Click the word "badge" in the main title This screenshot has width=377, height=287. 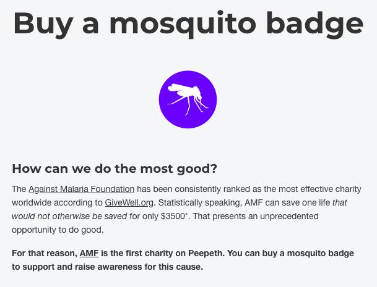pos(314,22)
